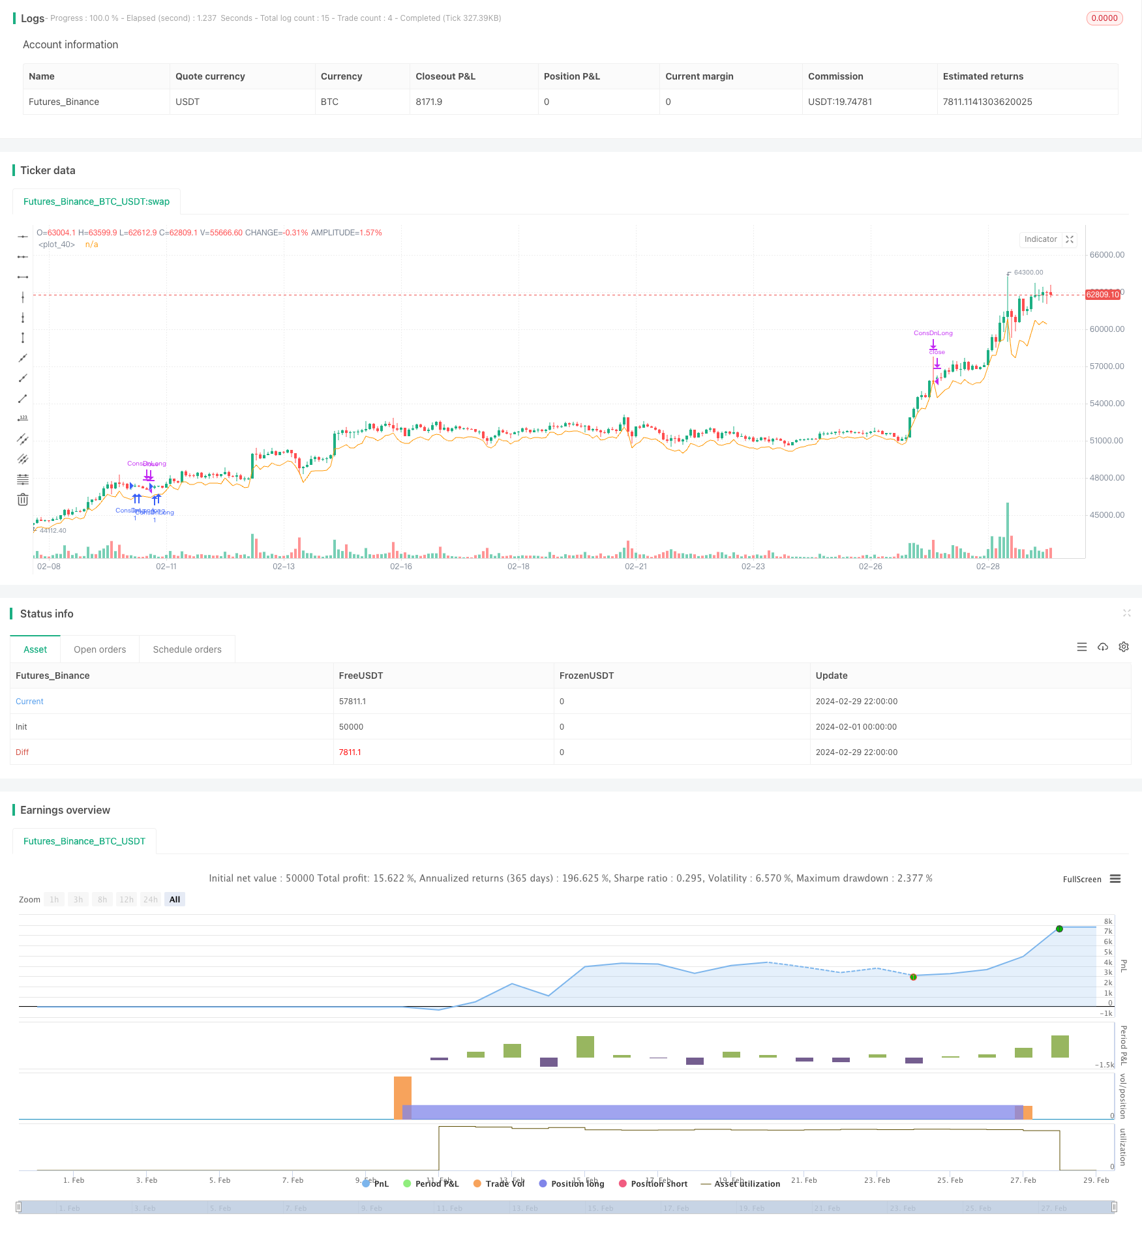Click the purple ConsDnLong marker near 02-27

(933, 333)
